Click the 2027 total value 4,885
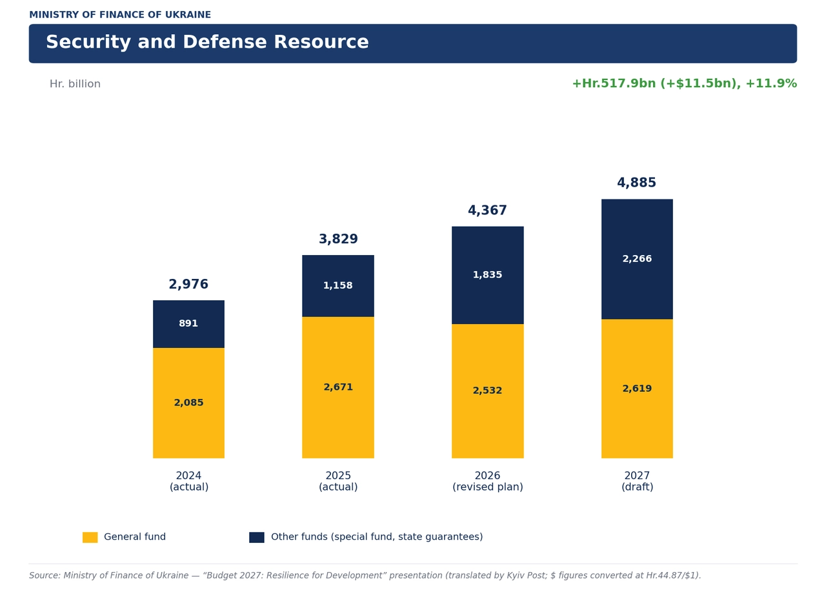826x603 pixels. (x=637, y=183)
